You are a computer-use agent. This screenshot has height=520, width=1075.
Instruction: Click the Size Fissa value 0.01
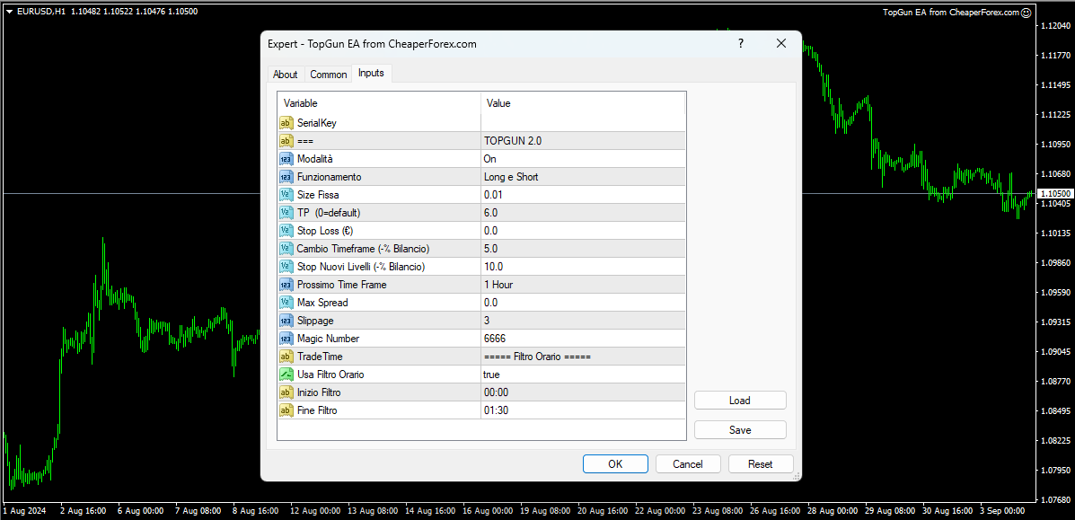(583, 195)
